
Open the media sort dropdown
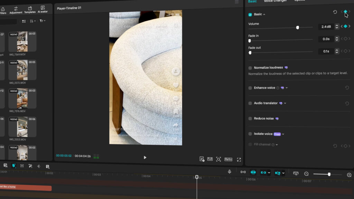click(33, 21)
